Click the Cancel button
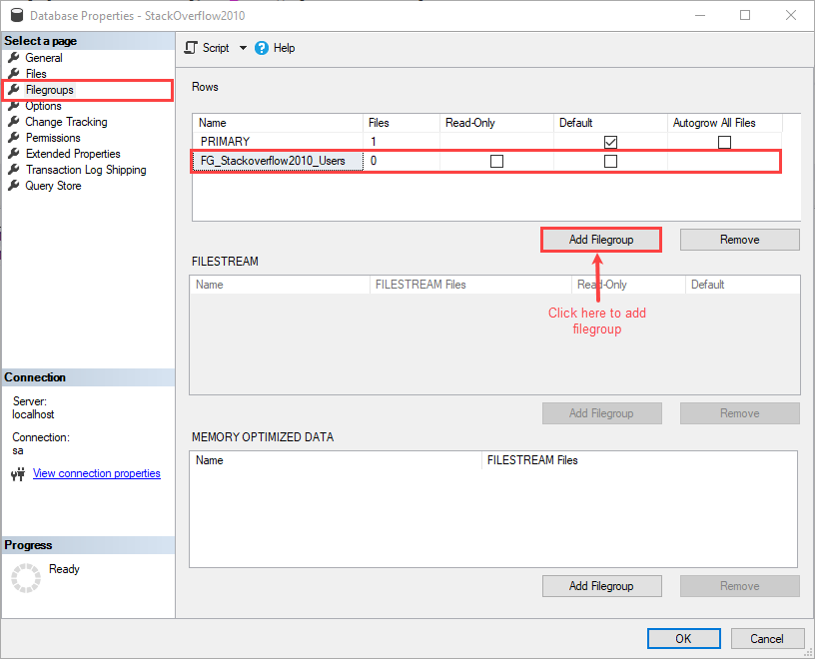Viewport: 815px width, 659px height. [767, 638]
